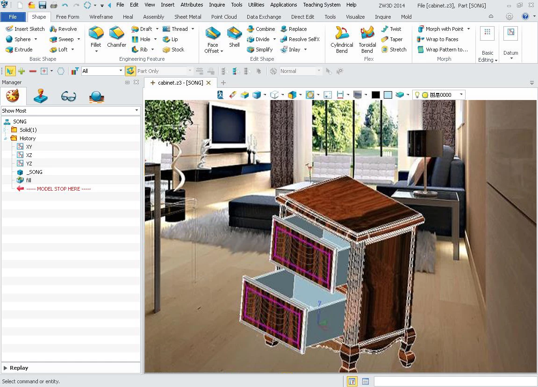Expand the Solid(1) tree node
The height and width of the screenshot is (387, 538).
5,130
